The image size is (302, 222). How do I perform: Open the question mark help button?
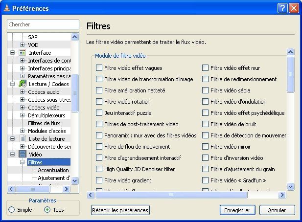click(x=282, y=8)
